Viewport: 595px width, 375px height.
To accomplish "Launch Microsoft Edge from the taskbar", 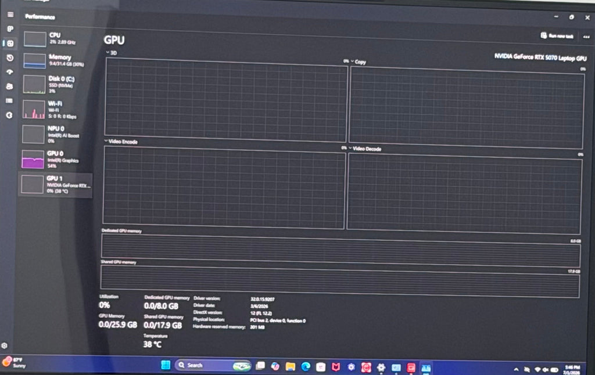I will 306,366.
